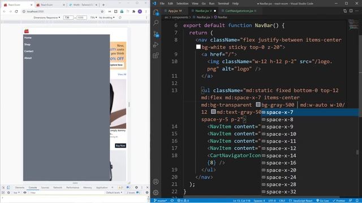
Task: Open the Run and Debug view
Action: pyautogui.click(x=156, y=45)
